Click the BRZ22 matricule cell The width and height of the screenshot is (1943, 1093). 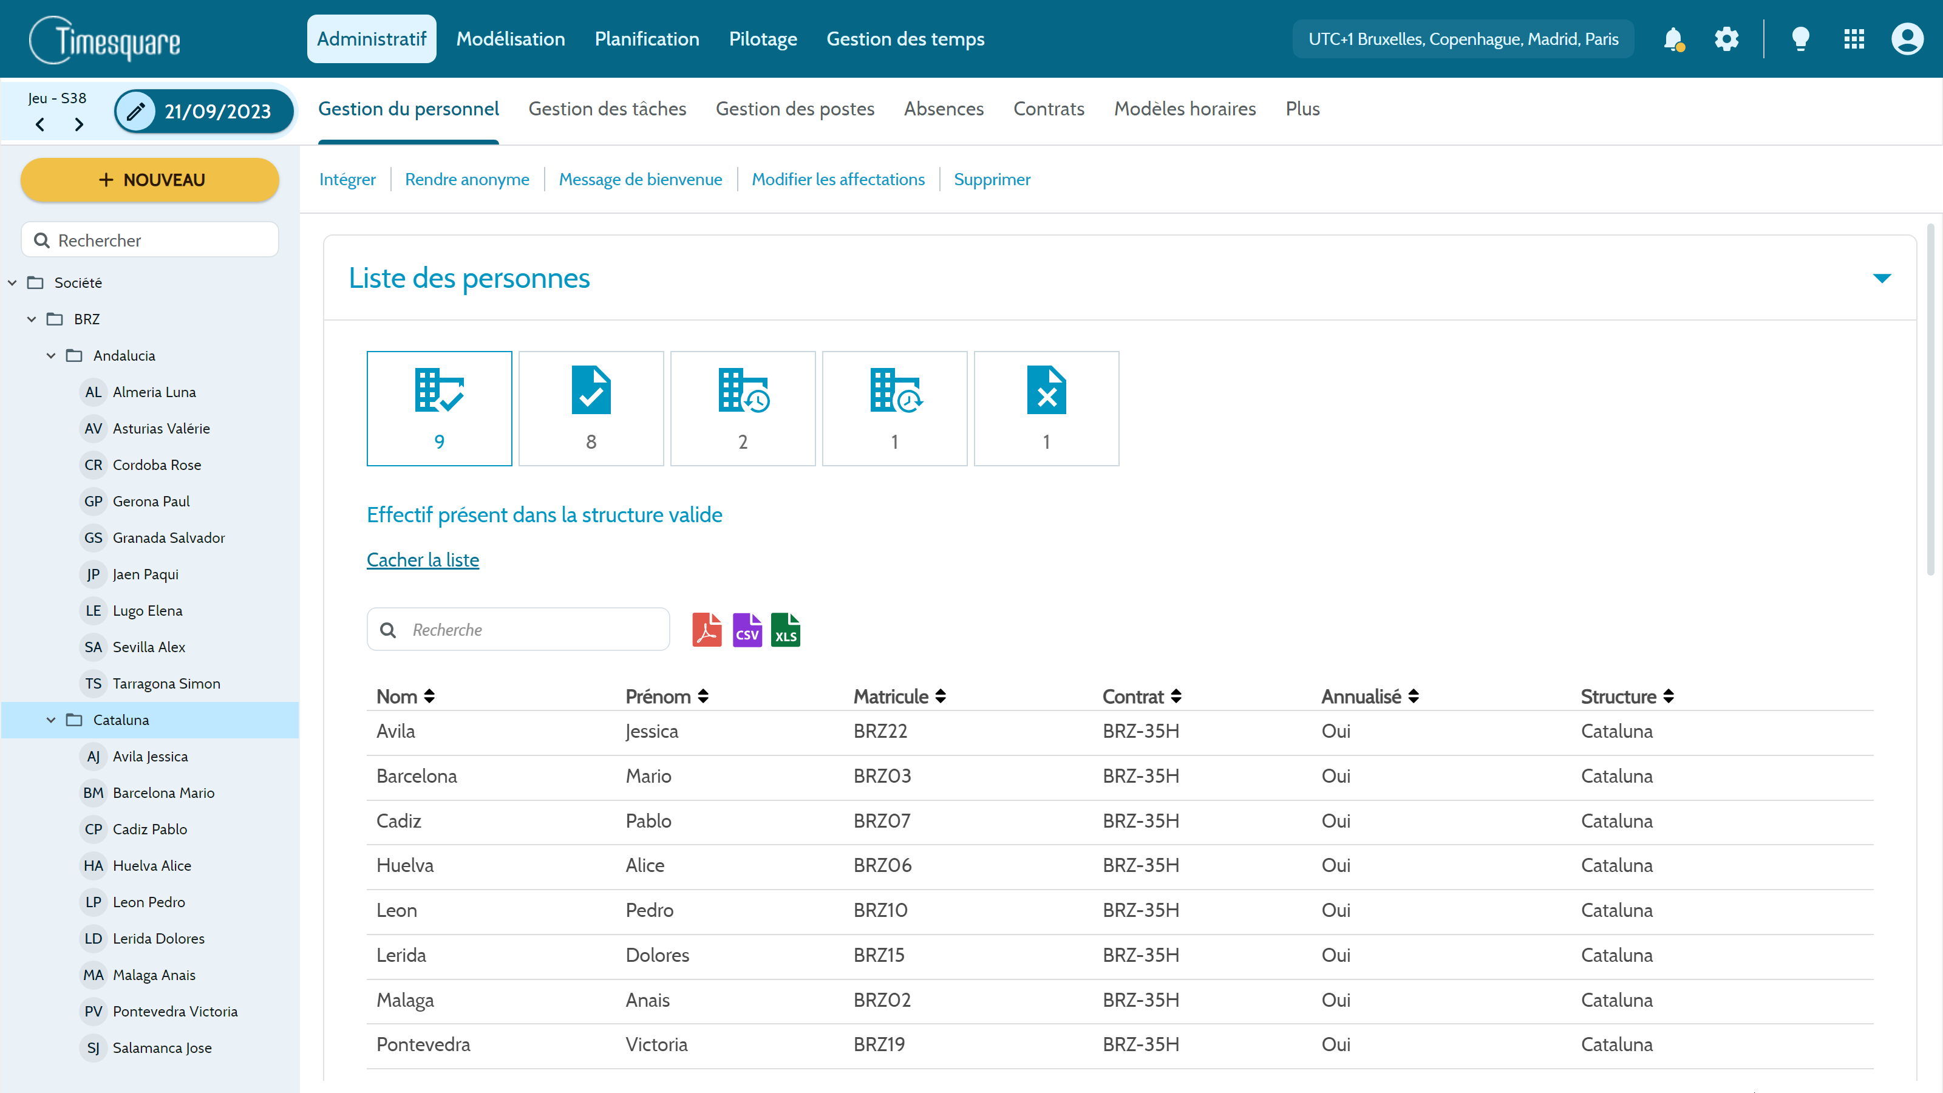coord(880,731)
